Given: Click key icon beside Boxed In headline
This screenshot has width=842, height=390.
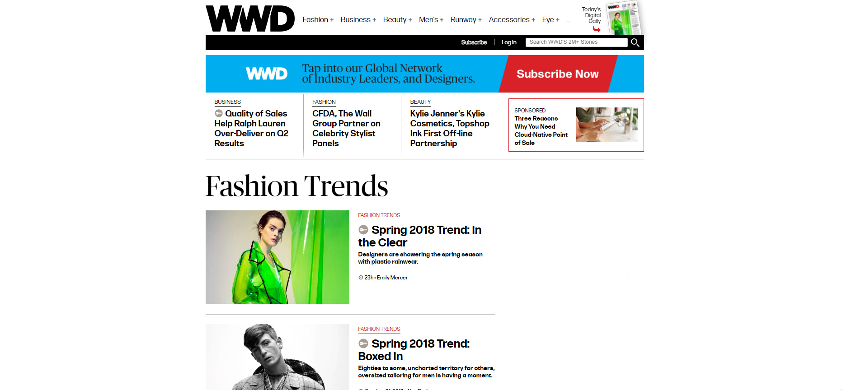Looking at the screenshot, I should tap(363, 344).
